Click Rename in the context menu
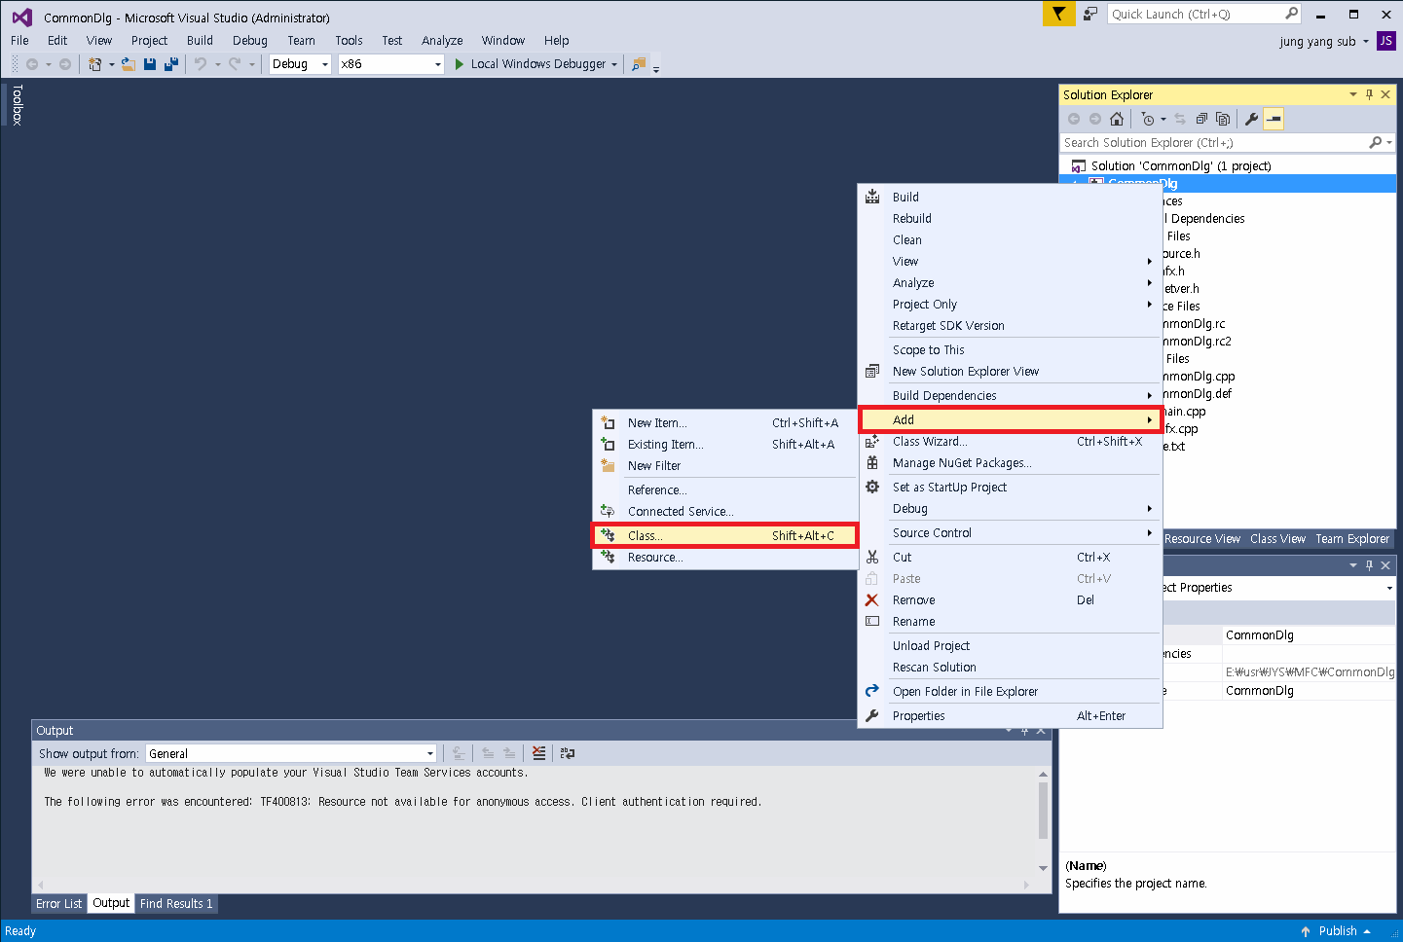1403x942 pixels. pos(913,622)
